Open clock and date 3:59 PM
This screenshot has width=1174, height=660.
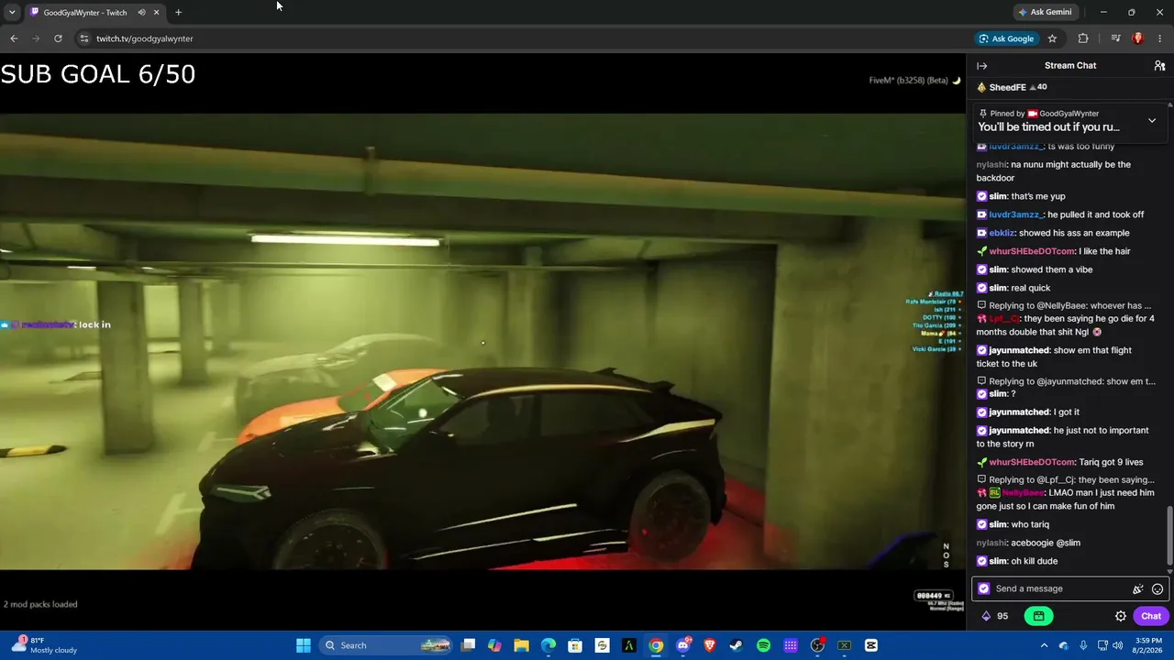(1148, 645)
